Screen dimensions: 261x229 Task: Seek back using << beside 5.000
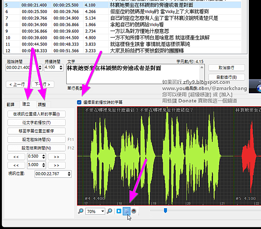coord(16,165)
